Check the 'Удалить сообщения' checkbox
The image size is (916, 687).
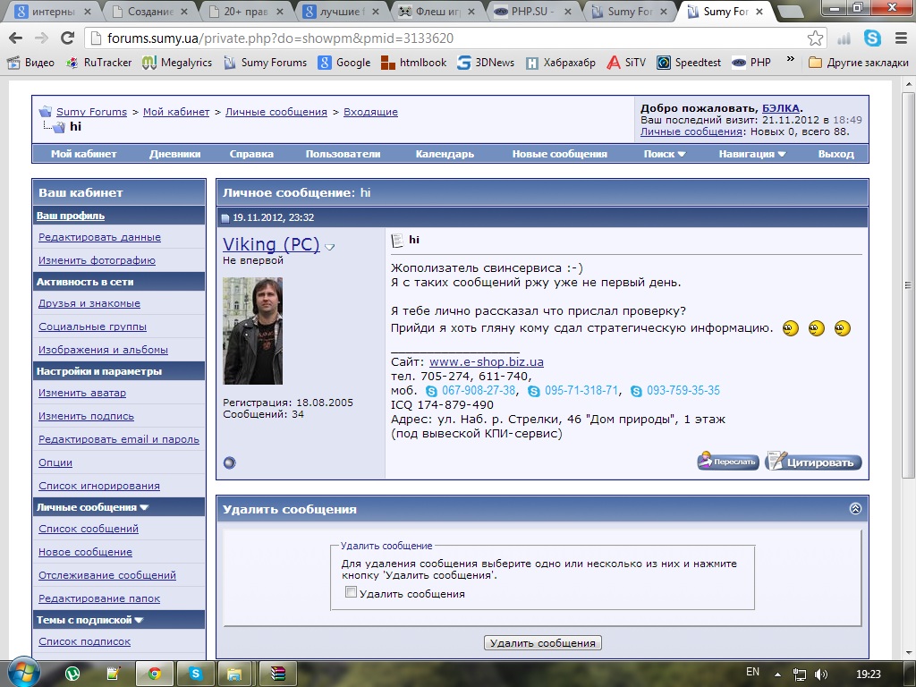(x=352, y=592)
